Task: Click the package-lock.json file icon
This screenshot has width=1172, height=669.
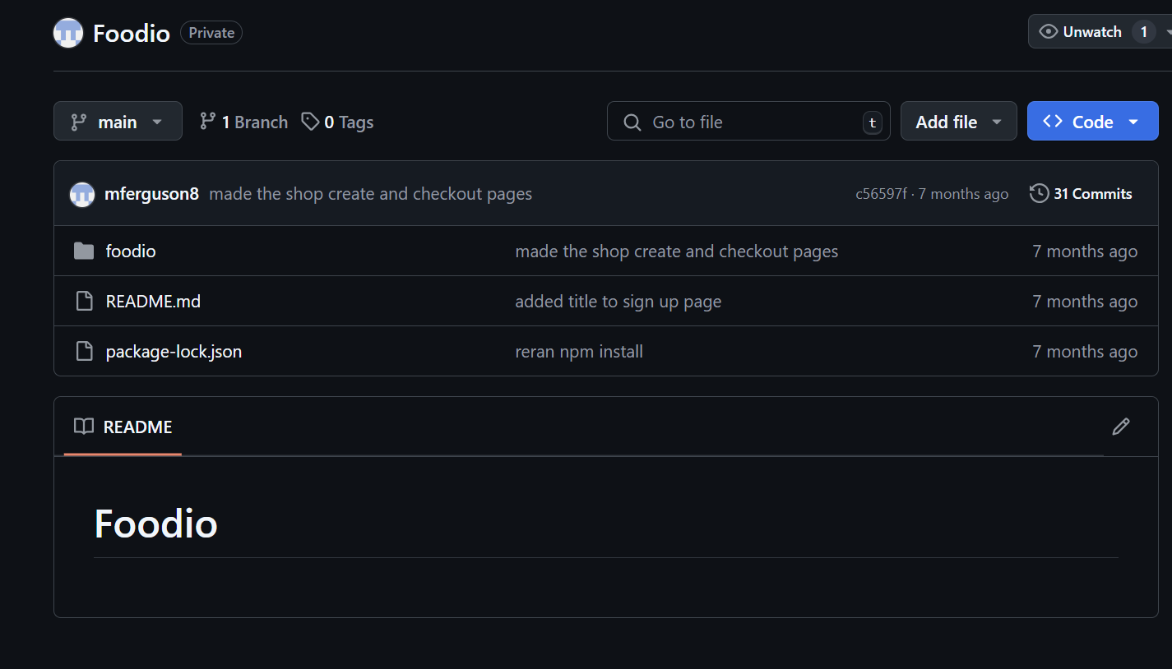Action: (x=84, y=352)
